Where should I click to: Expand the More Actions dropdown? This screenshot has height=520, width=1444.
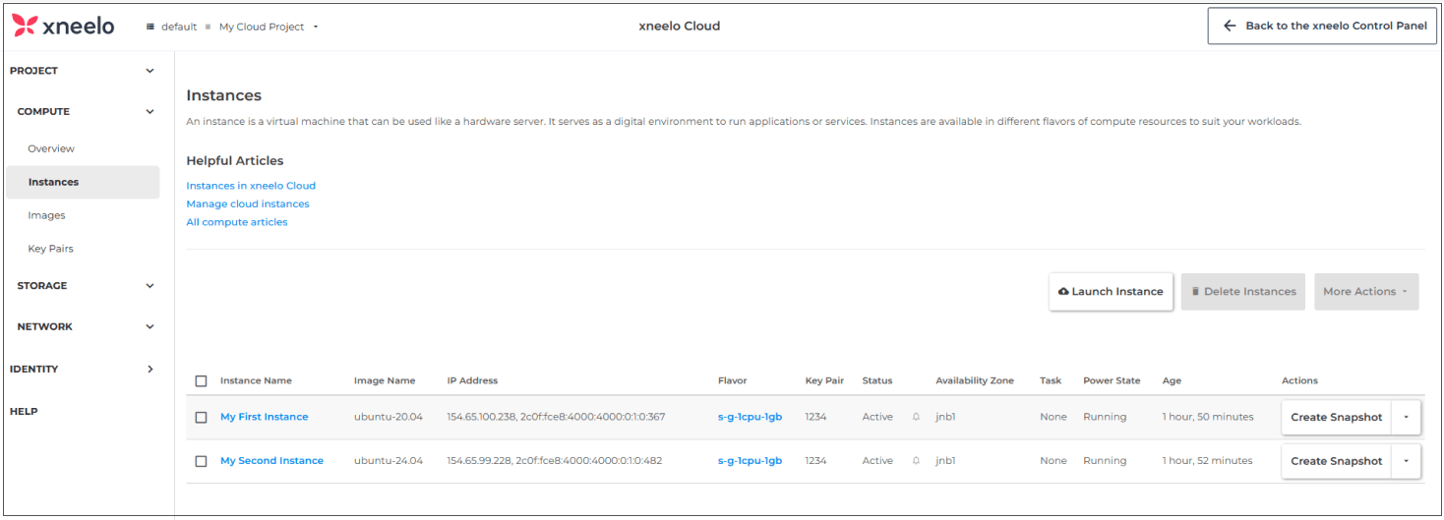coord(1365,292)
